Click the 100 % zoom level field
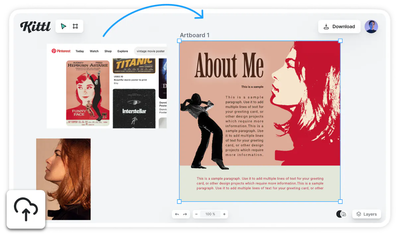This screenshot has height=235, width=398. click(x=210, y=214)
